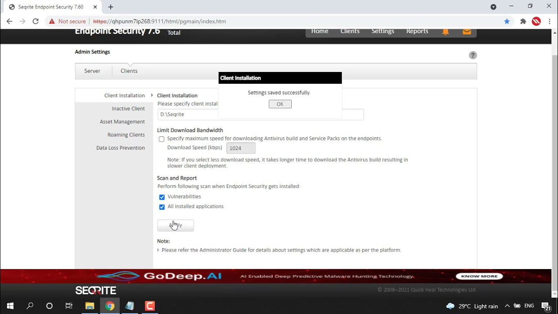Click the Admin Settings heading text
The image size is (558, 314).
pyautogui.click(x=92, y=52)
